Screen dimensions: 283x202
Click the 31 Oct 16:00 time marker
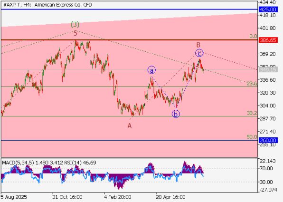(67, 197)
